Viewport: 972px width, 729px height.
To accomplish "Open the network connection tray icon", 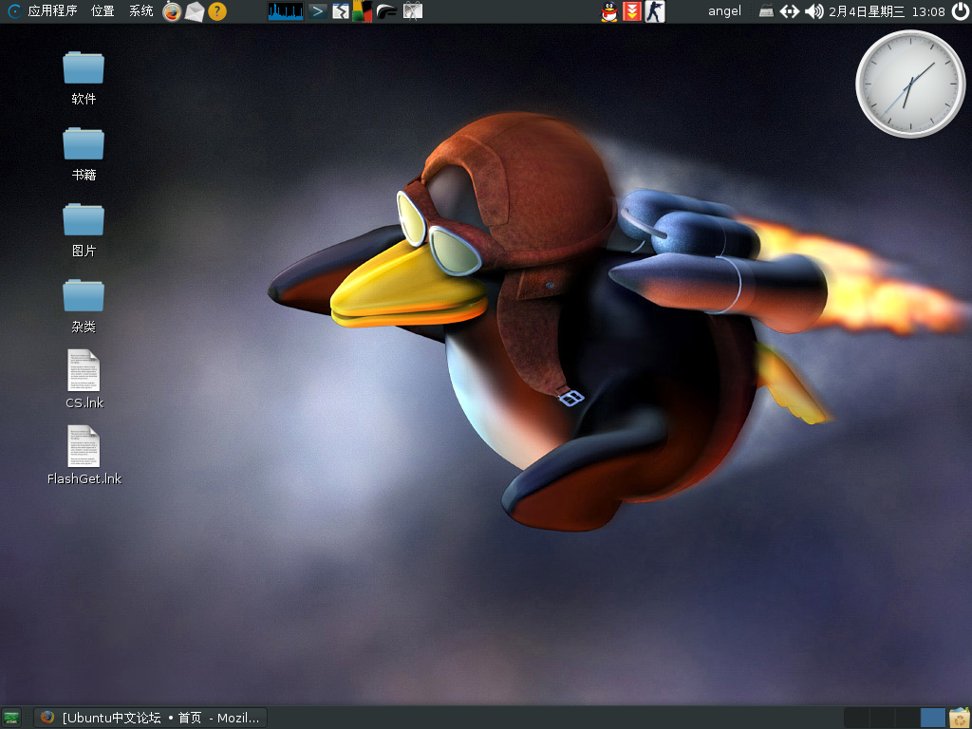I will coord(789,11).
